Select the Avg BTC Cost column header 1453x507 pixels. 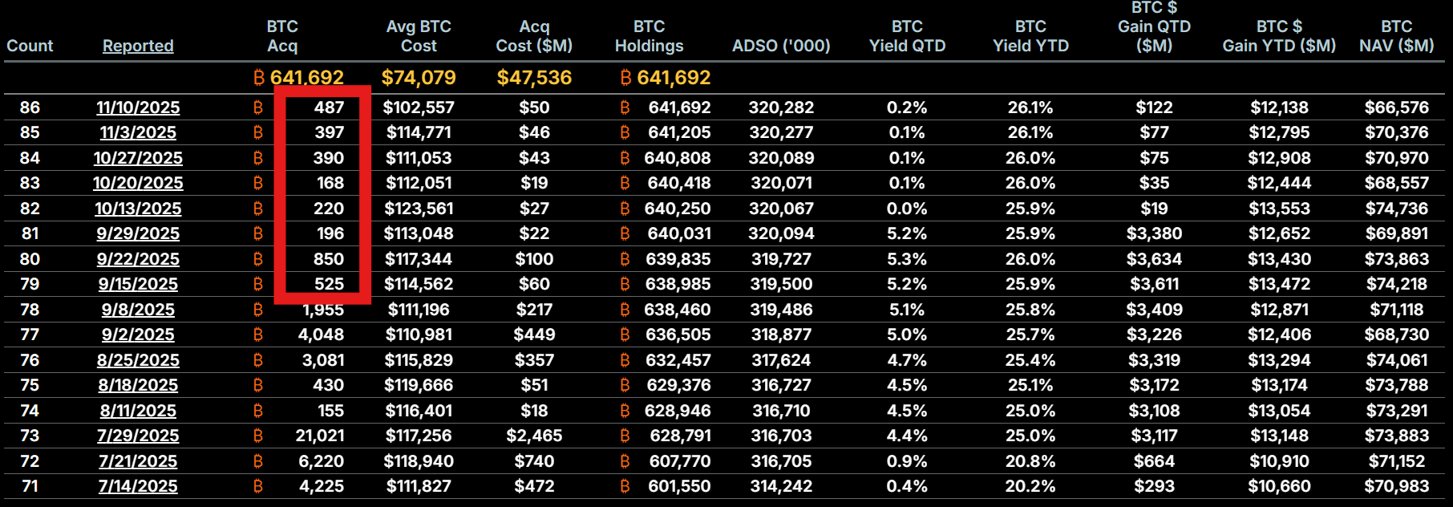(419, 36)
